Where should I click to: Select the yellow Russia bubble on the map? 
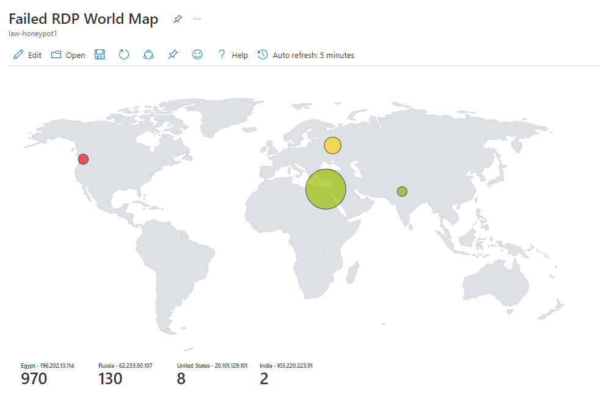tap(332, 145)
